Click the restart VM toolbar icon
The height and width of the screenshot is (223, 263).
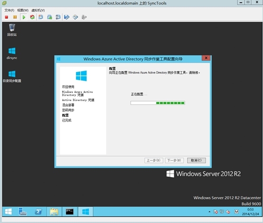point(32,17)
